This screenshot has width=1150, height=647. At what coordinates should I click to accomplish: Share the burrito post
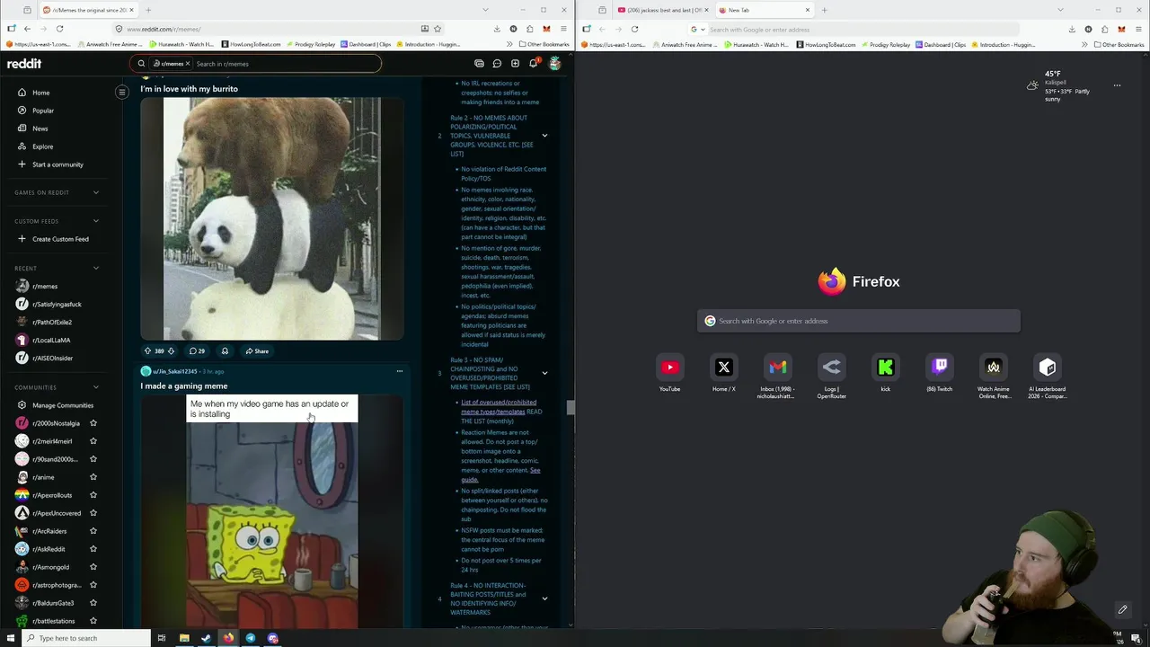point(257,351)
